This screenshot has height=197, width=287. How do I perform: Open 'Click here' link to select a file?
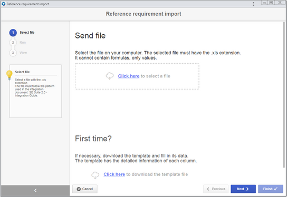coord(129,76)
